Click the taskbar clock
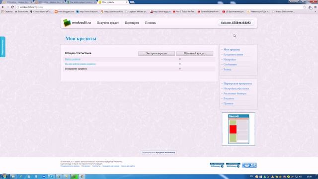 pyautogui.click(x=309, y=177)
